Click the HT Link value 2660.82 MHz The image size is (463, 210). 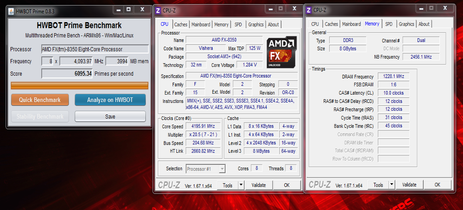pos(203,151)
